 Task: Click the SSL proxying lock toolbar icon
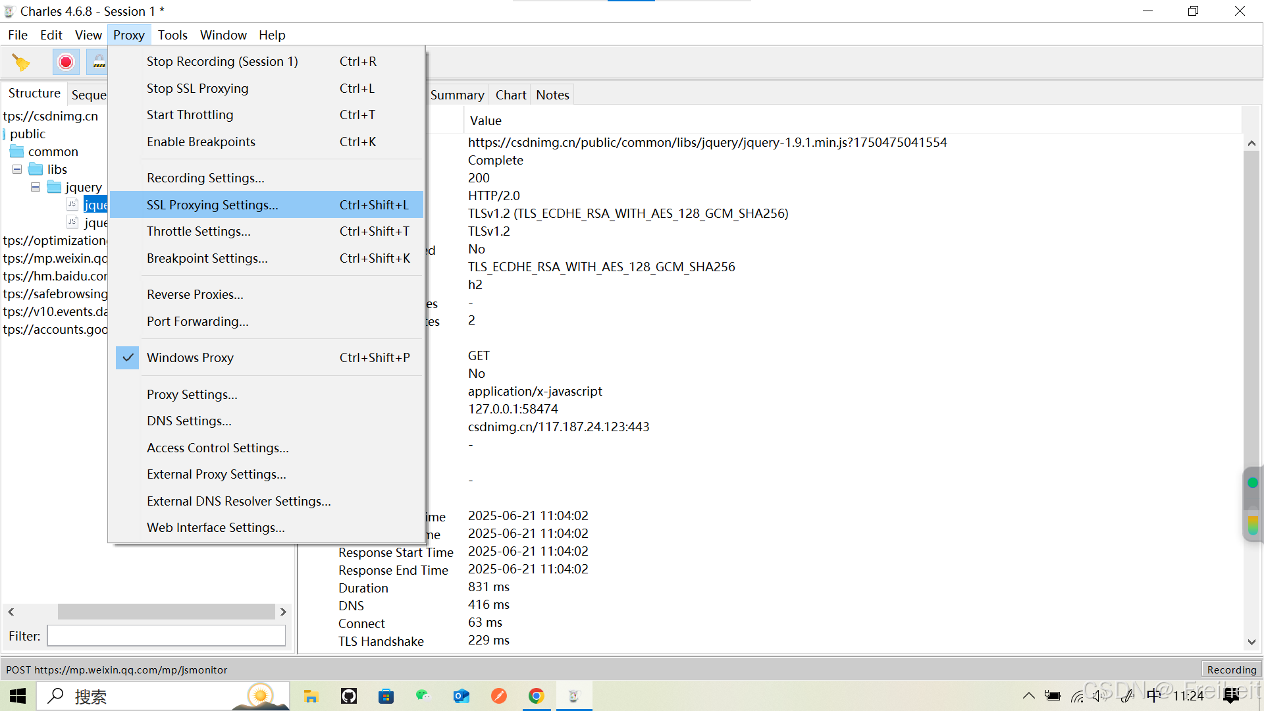point(98,63)
